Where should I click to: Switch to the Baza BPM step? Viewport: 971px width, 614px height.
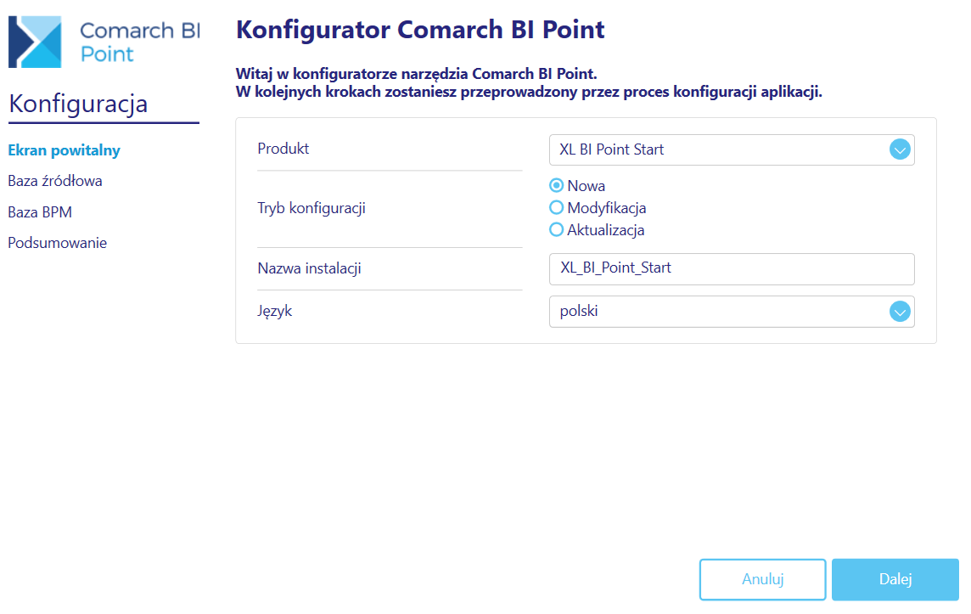(x=40, y=212)
